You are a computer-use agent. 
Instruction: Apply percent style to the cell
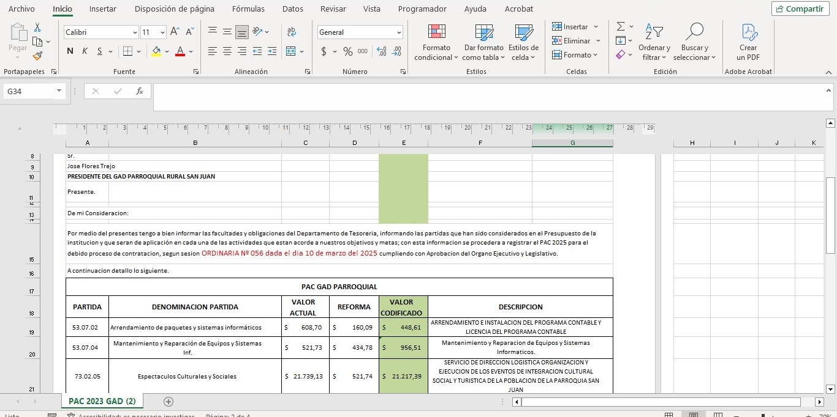(347, 51)
